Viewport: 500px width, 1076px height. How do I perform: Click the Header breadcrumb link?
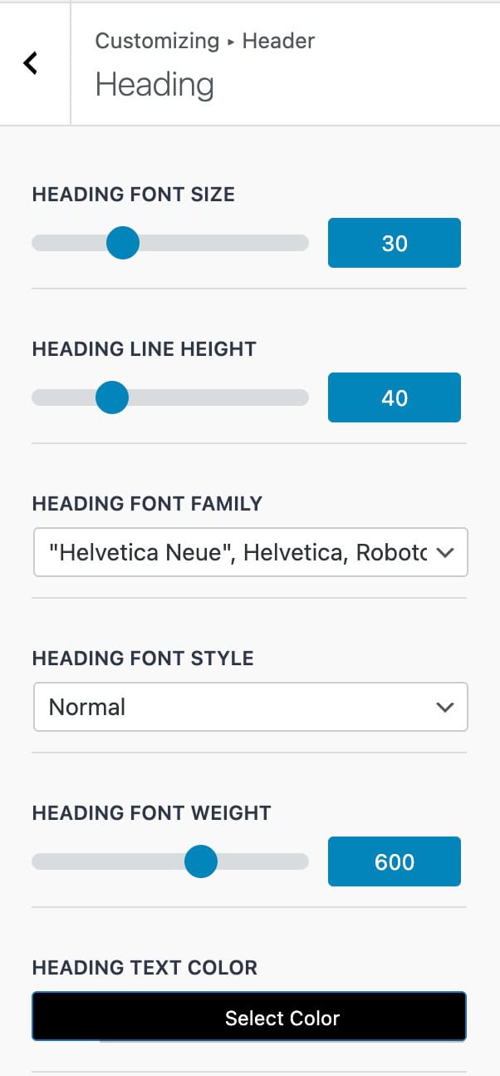277,40
